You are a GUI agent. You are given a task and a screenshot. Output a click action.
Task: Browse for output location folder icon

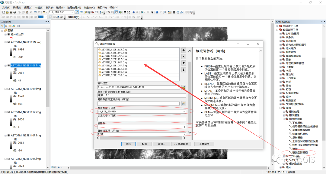(x=184, y=87)
